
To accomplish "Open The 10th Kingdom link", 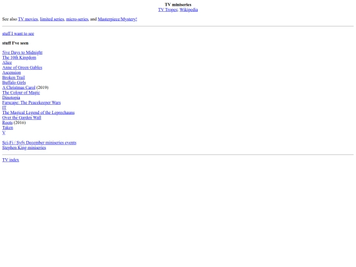I will [x=19, y=57].
